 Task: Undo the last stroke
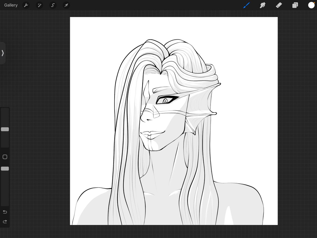click(x=5, y=212)
